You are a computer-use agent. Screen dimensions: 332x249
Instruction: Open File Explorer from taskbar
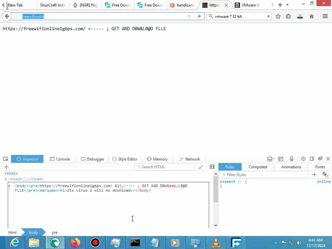click(34, 243)
